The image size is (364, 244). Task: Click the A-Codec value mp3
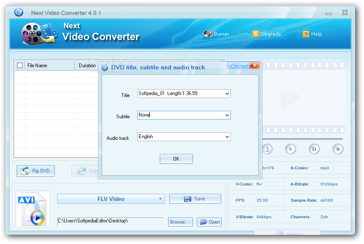pyautogui.click(x=325, y=168)
